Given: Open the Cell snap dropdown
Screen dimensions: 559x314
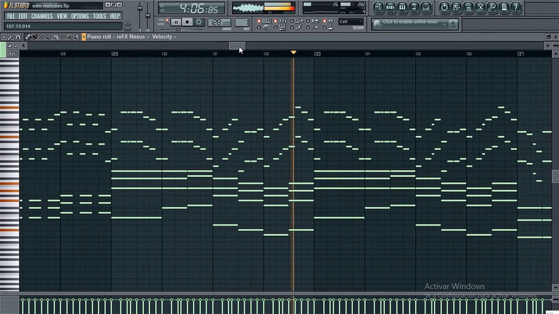Looking at the screenshot, I should pyautogui.click(x=351, y=22).
